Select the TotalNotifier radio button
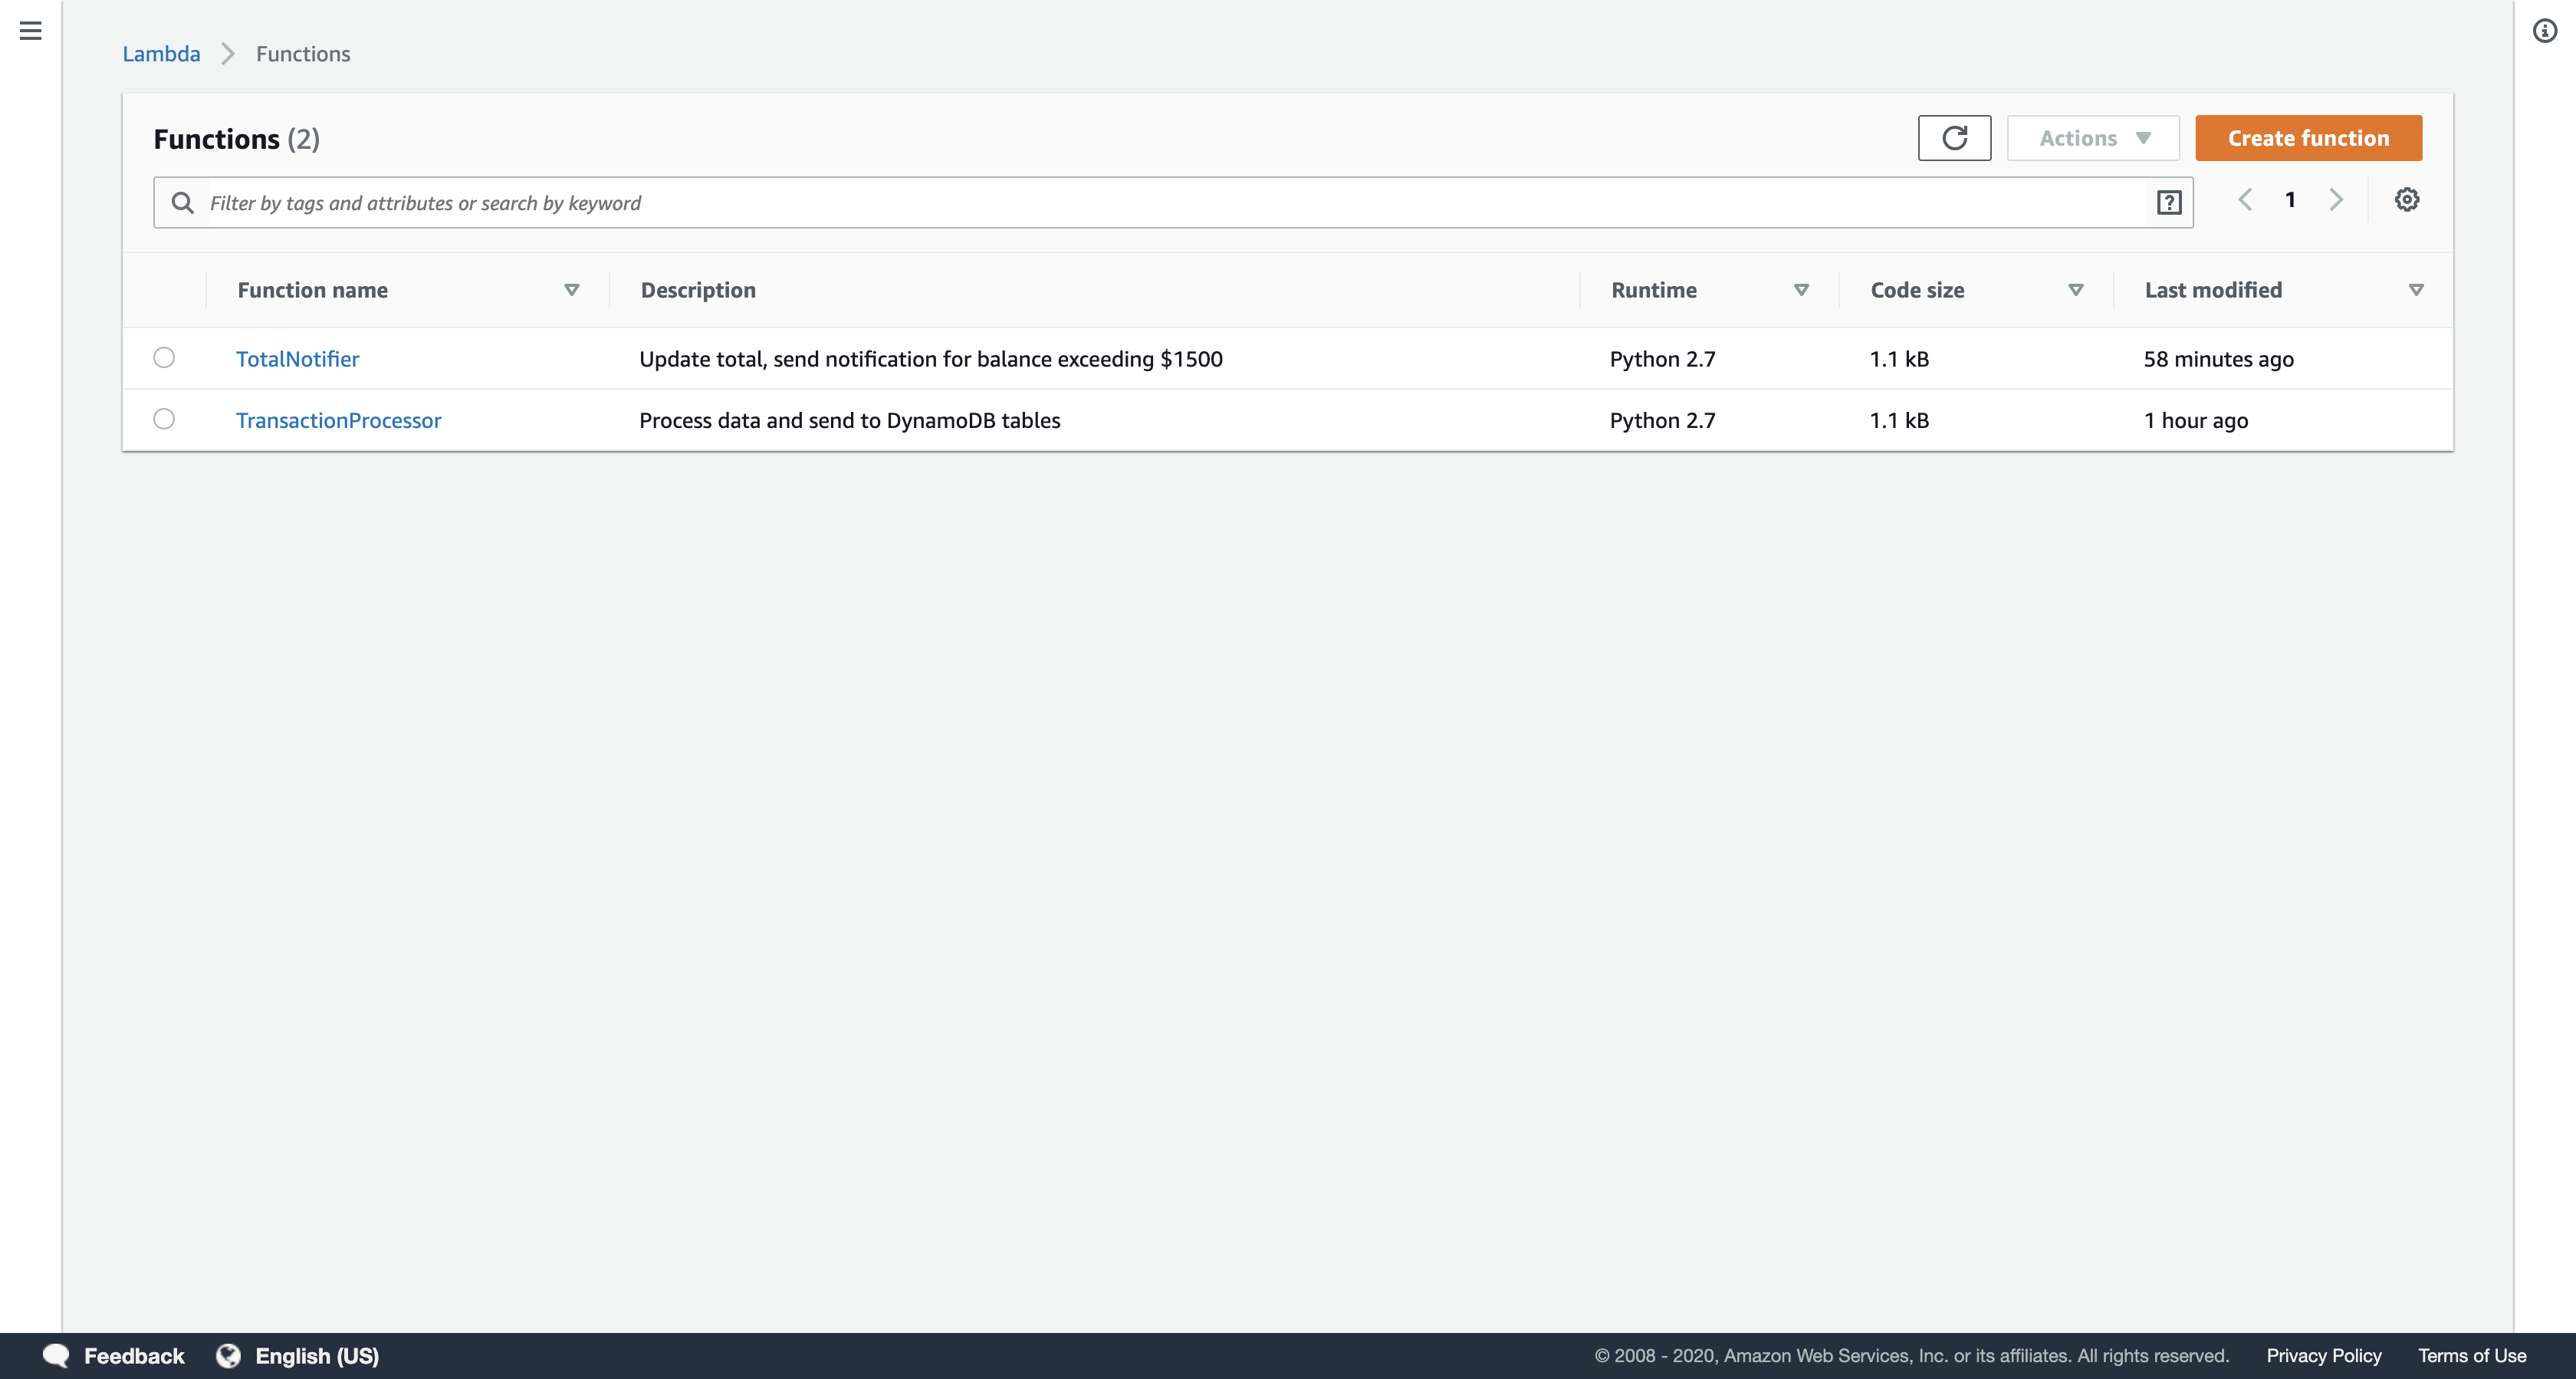The image size is (2576, 1379). 164,358
